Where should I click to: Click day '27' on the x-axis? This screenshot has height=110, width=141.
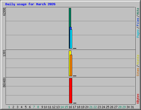[116, 107]
